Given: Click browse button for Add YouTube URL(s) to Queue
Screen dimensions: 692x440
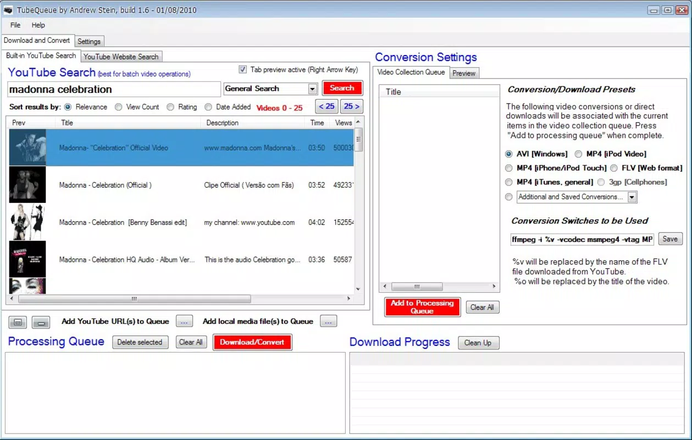Looking at the screenshot, I should pyautogui.click(x=184, y=321).
